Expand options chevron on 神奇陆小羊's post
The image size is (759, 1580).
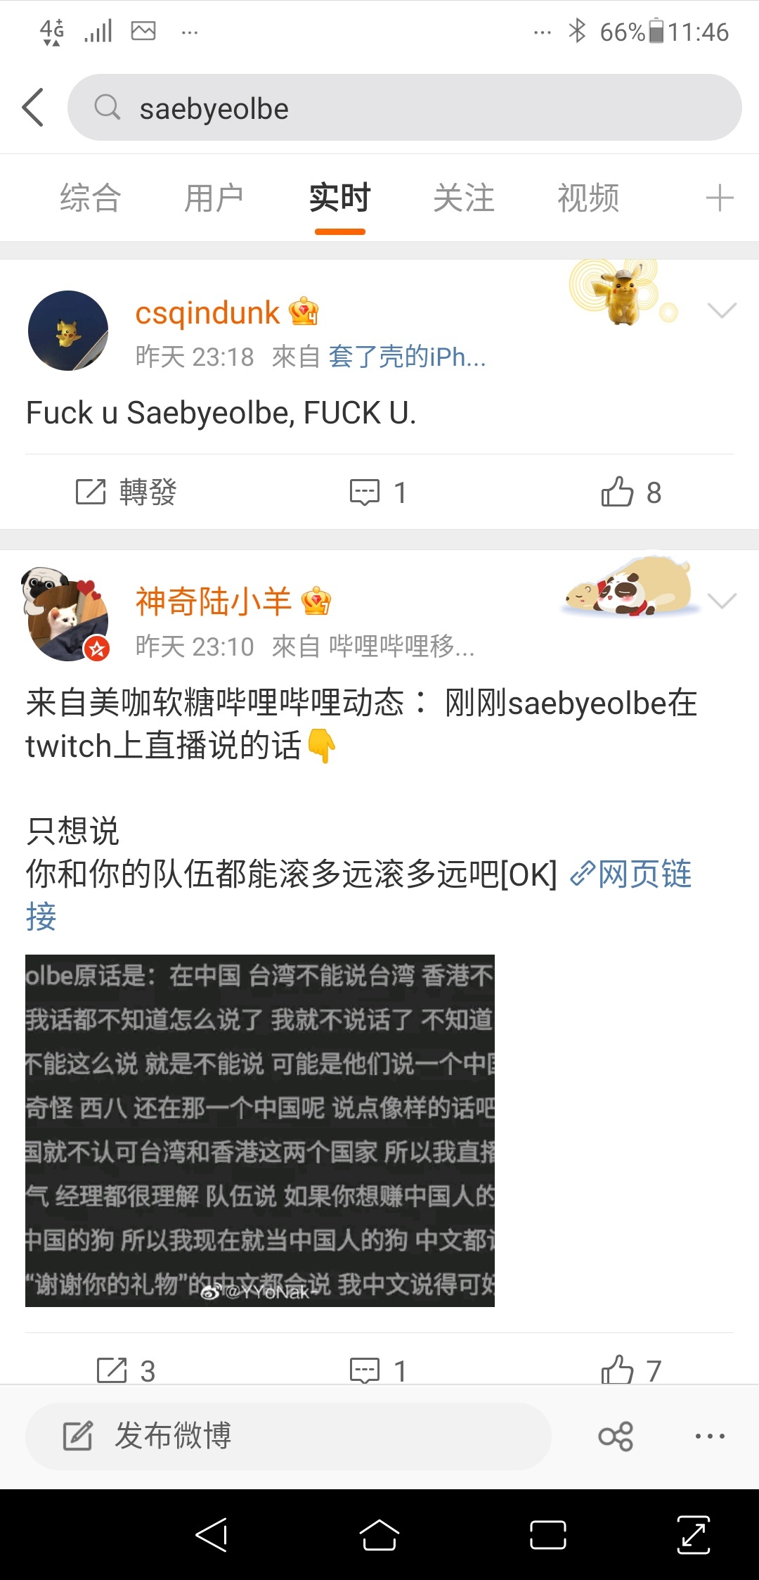tap(722, 600)
